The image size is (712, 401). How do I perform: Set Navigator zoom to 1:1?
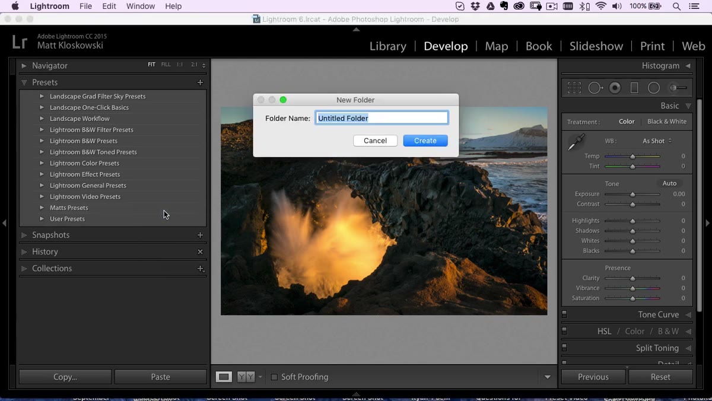(x=180, y=65)
